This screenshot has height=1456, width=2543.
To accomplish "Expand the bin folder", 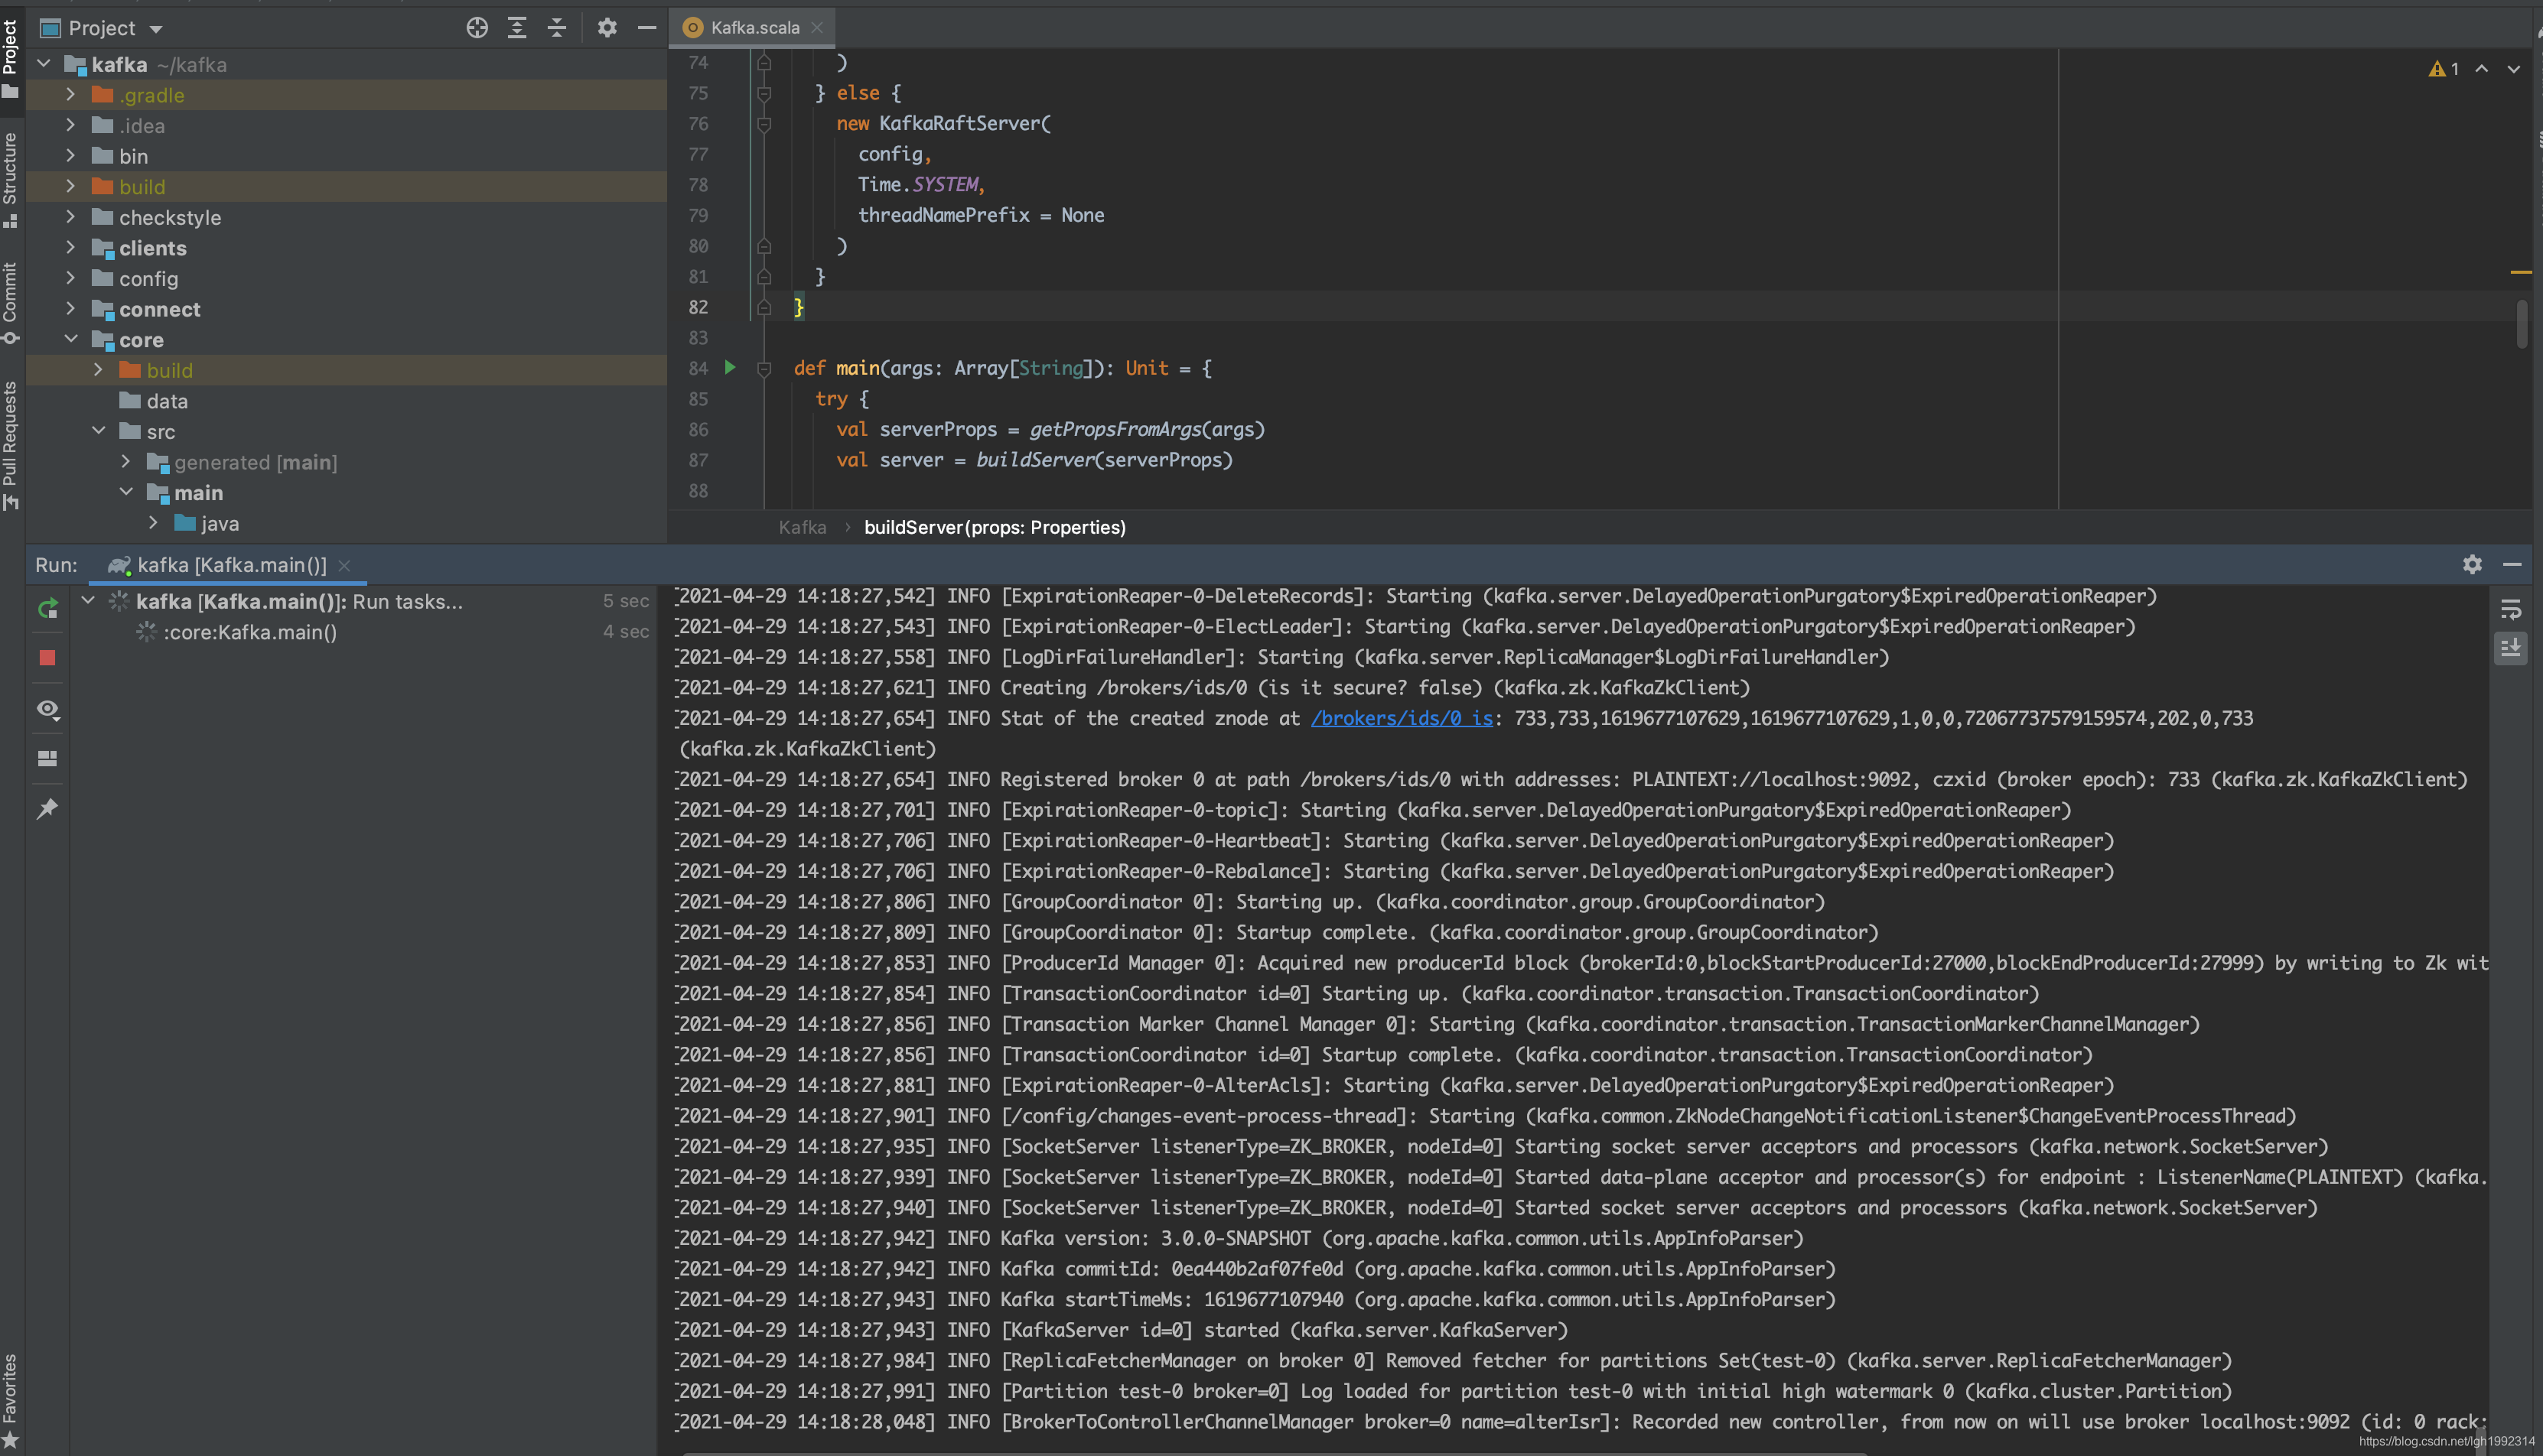I will click(x=70, y=156).
